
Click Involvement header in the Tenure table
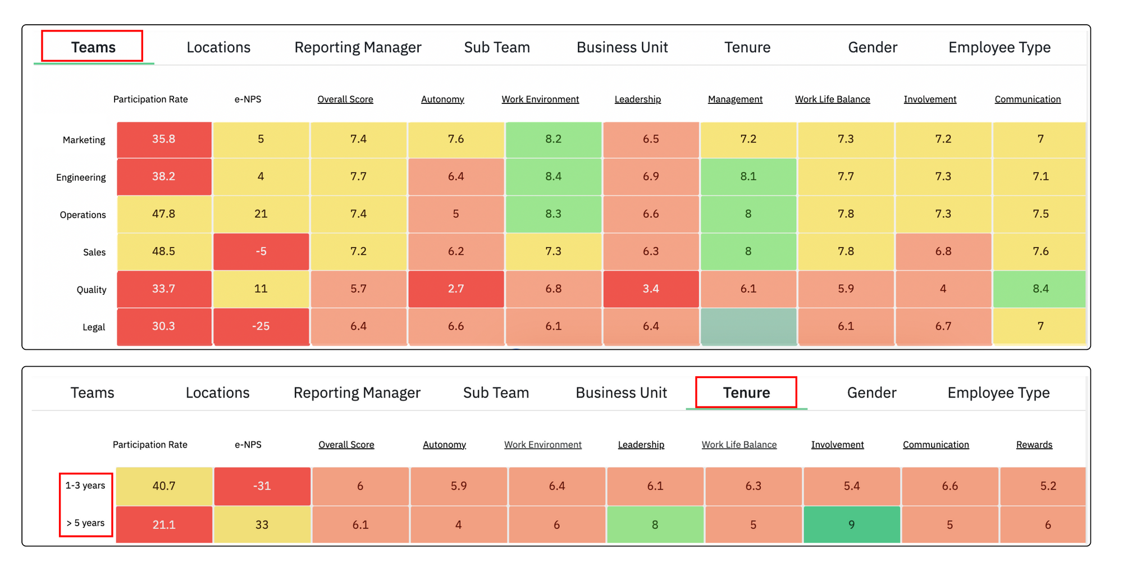[837, 445]
